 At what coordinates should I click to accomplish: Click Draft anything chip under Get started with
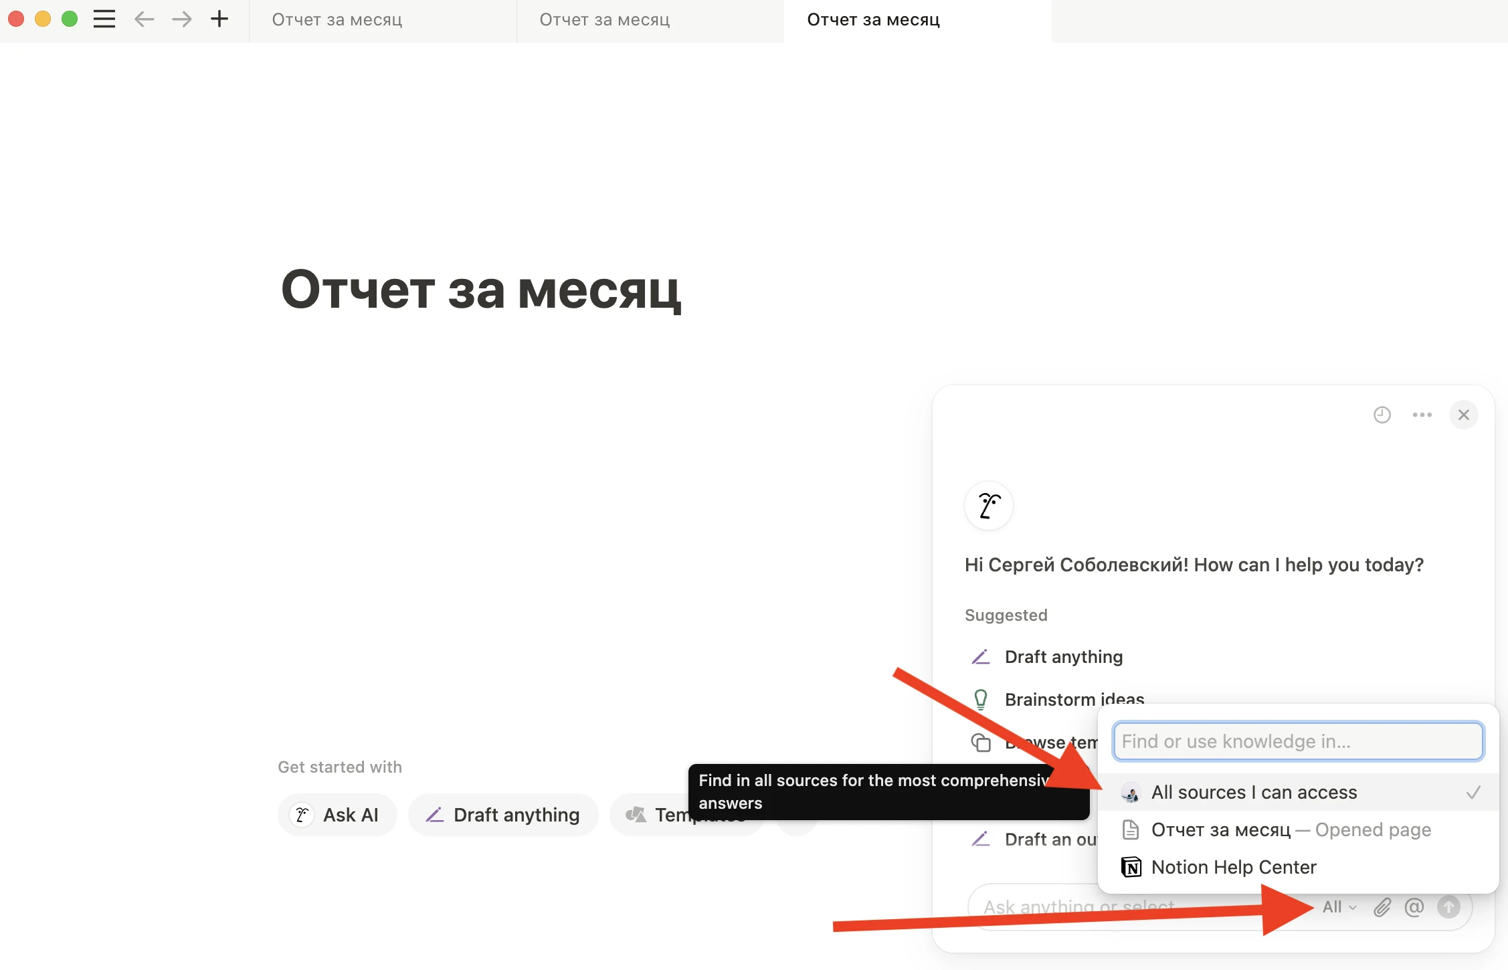503,815
